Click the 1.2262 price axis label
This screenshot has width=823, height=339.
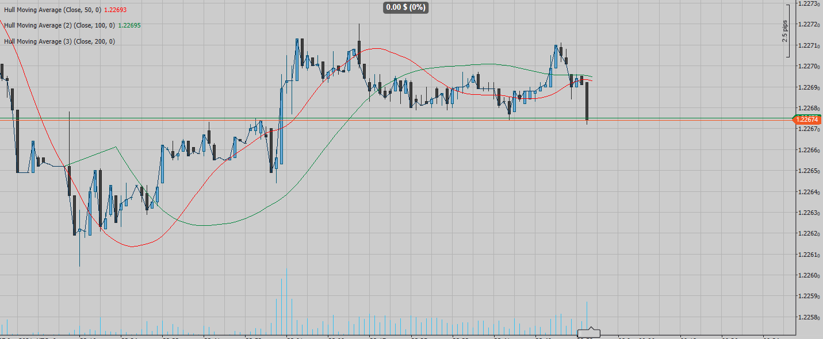point(809,234)
